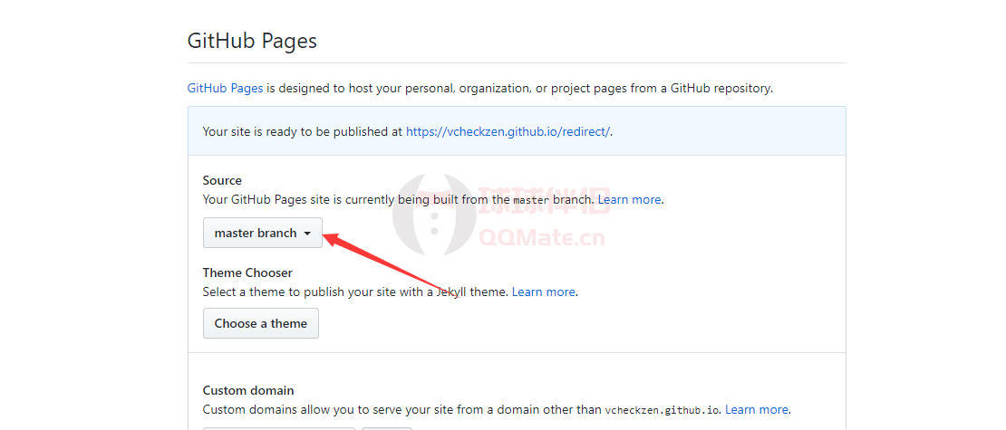1006x430 pixels.
Task: Open Learn more beside Jekyll theme text
Action: 544,291
